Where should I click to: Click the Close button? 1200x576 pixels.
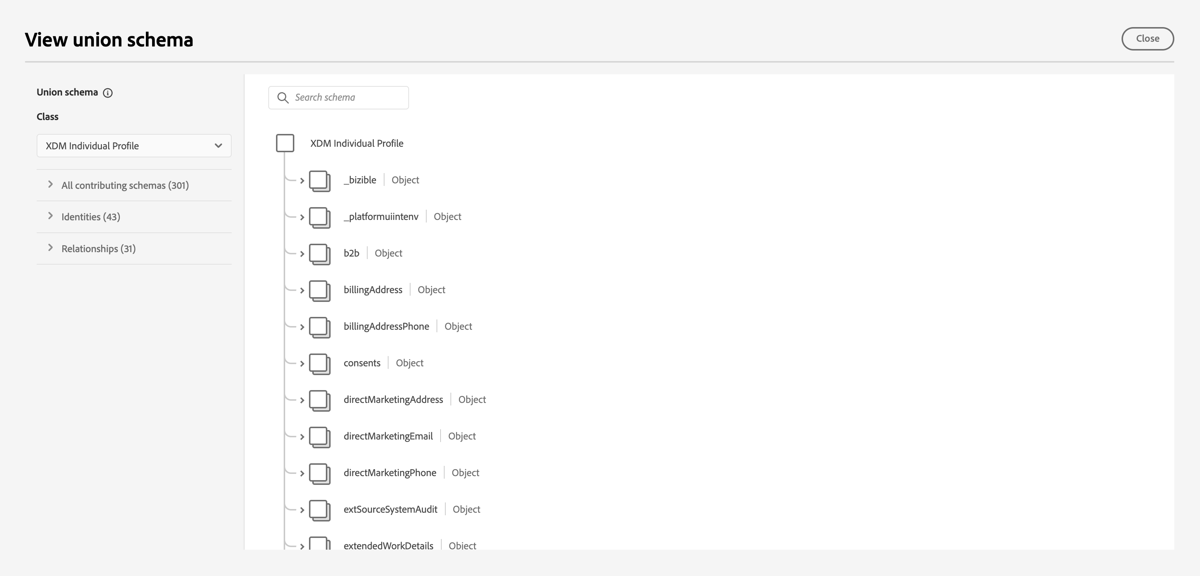1147,39
